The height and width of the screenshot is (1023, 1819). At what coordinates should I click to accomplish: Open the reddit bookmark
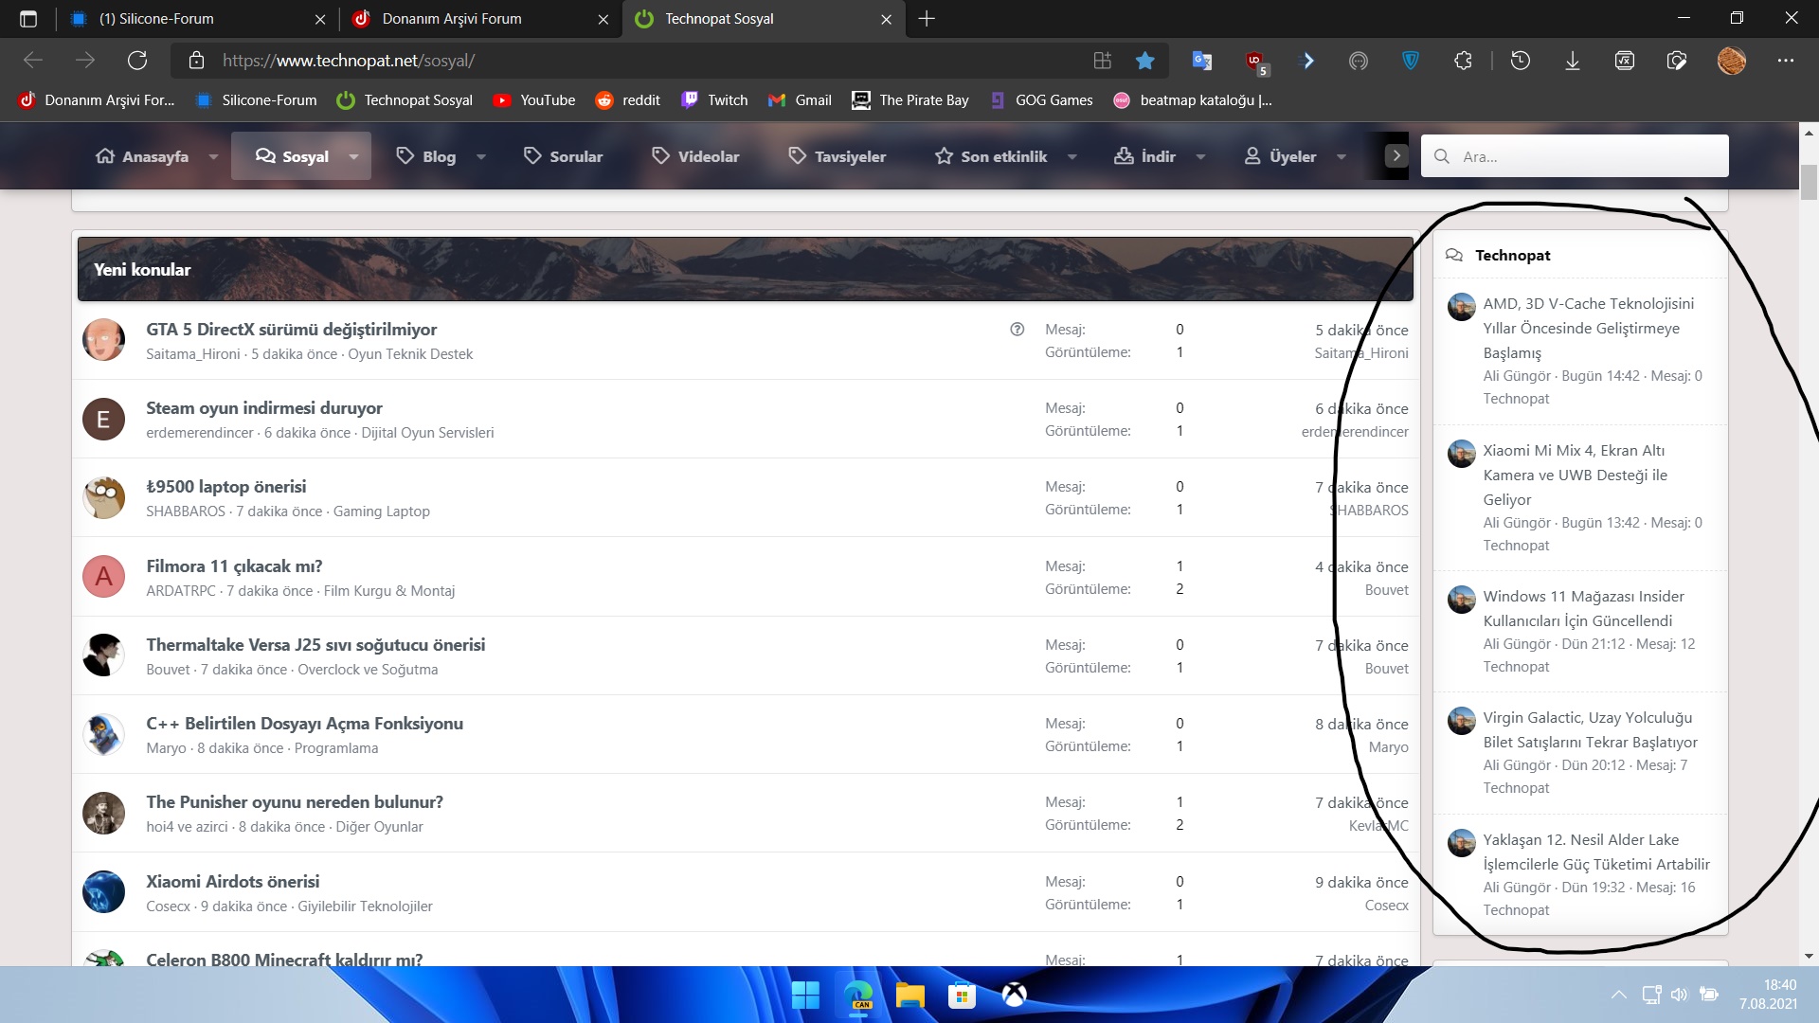pyautogui.click(x=628, y=100)
